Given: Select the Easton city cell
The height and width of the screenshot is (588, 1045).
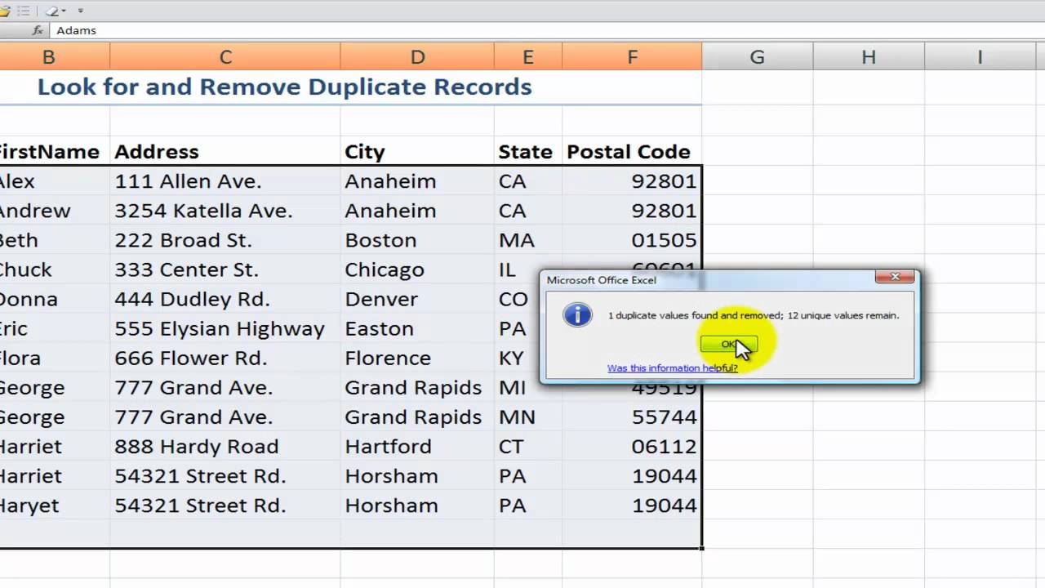Looking at the screenshot, I should point(417,328).
